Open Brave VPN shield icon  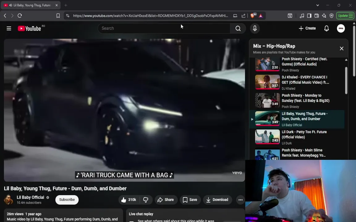[x=332, y=16]
